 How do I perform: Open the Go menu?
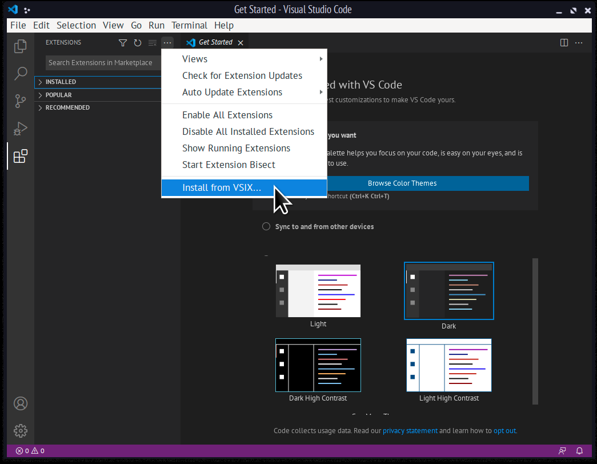point(137,25)
